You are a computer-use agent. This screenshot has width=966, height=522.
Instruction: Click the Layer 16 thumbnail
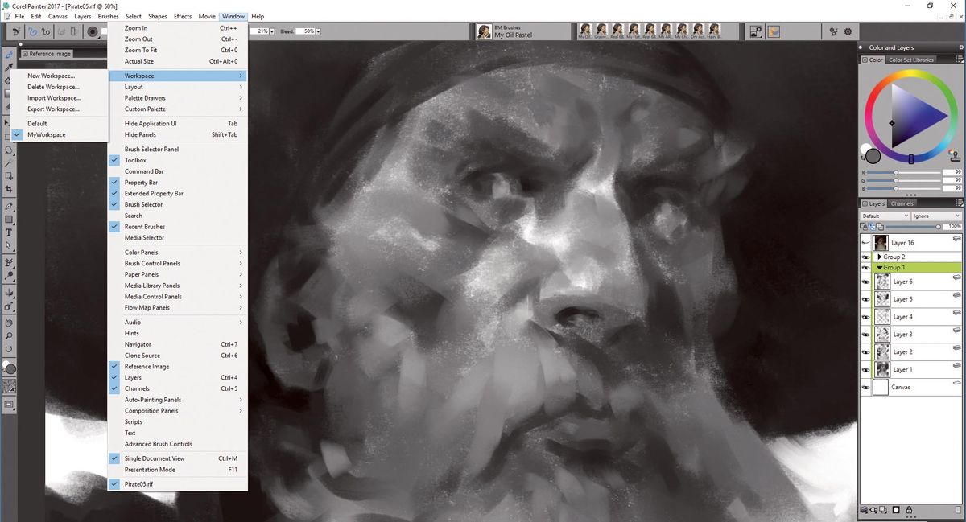click(881, 242)
